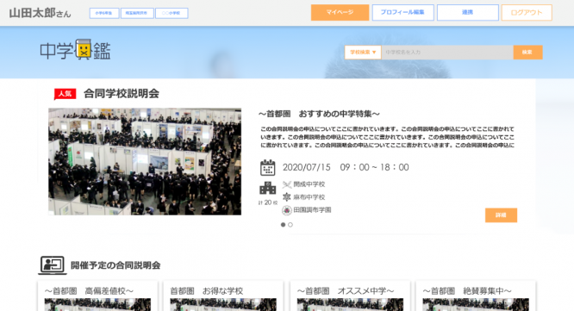This screenshot has height=311, width=574.
Task: Click the 埼玉県所沢市 tag
Action: [137, 13]
